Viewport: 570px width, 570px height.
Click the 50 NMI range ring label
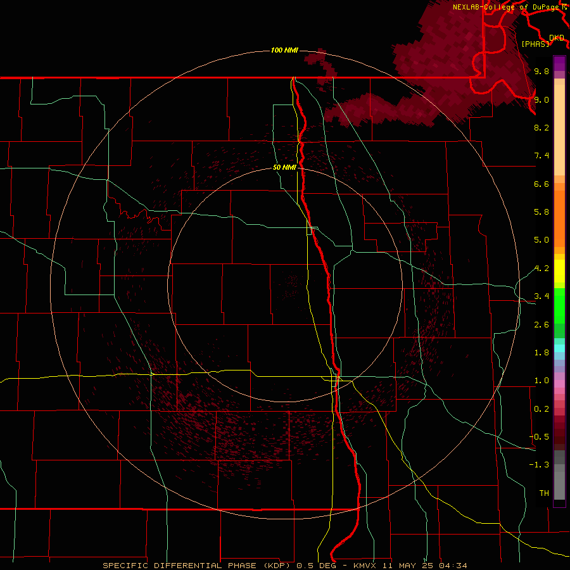coord(284,167)
